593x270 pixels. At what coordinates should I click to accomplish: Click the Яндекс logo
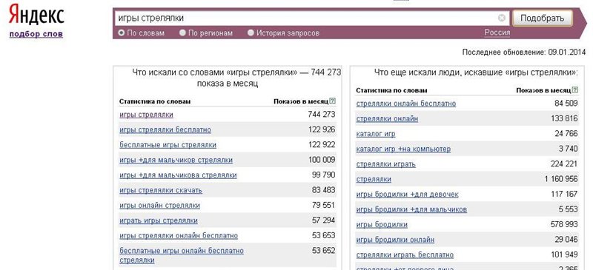[x=36, y=14]
